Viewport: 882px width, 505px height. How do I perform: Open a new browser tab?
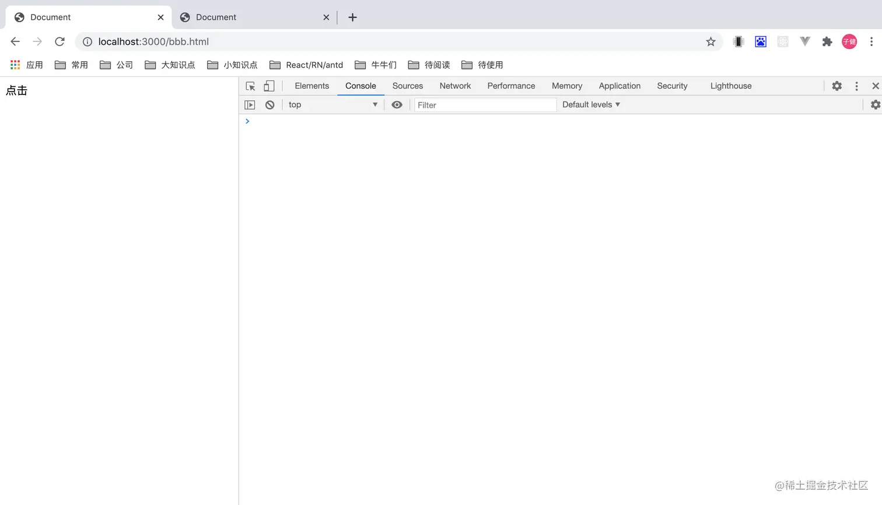(x=352, y=17)
